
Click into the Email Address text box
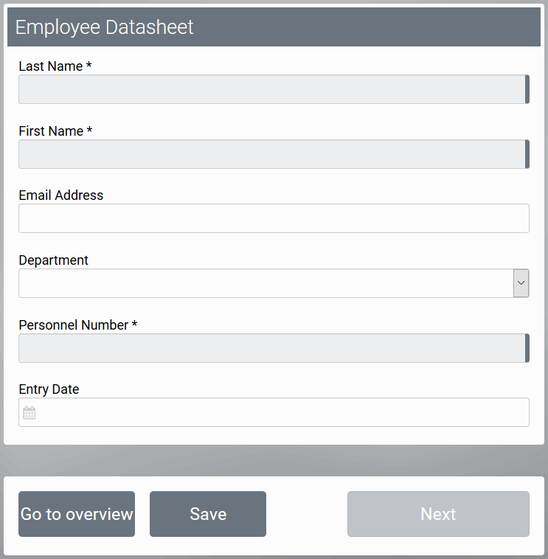(274, 218)
